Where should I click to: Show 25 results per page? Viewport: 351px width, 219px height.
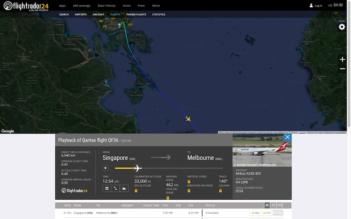(267, 205)
